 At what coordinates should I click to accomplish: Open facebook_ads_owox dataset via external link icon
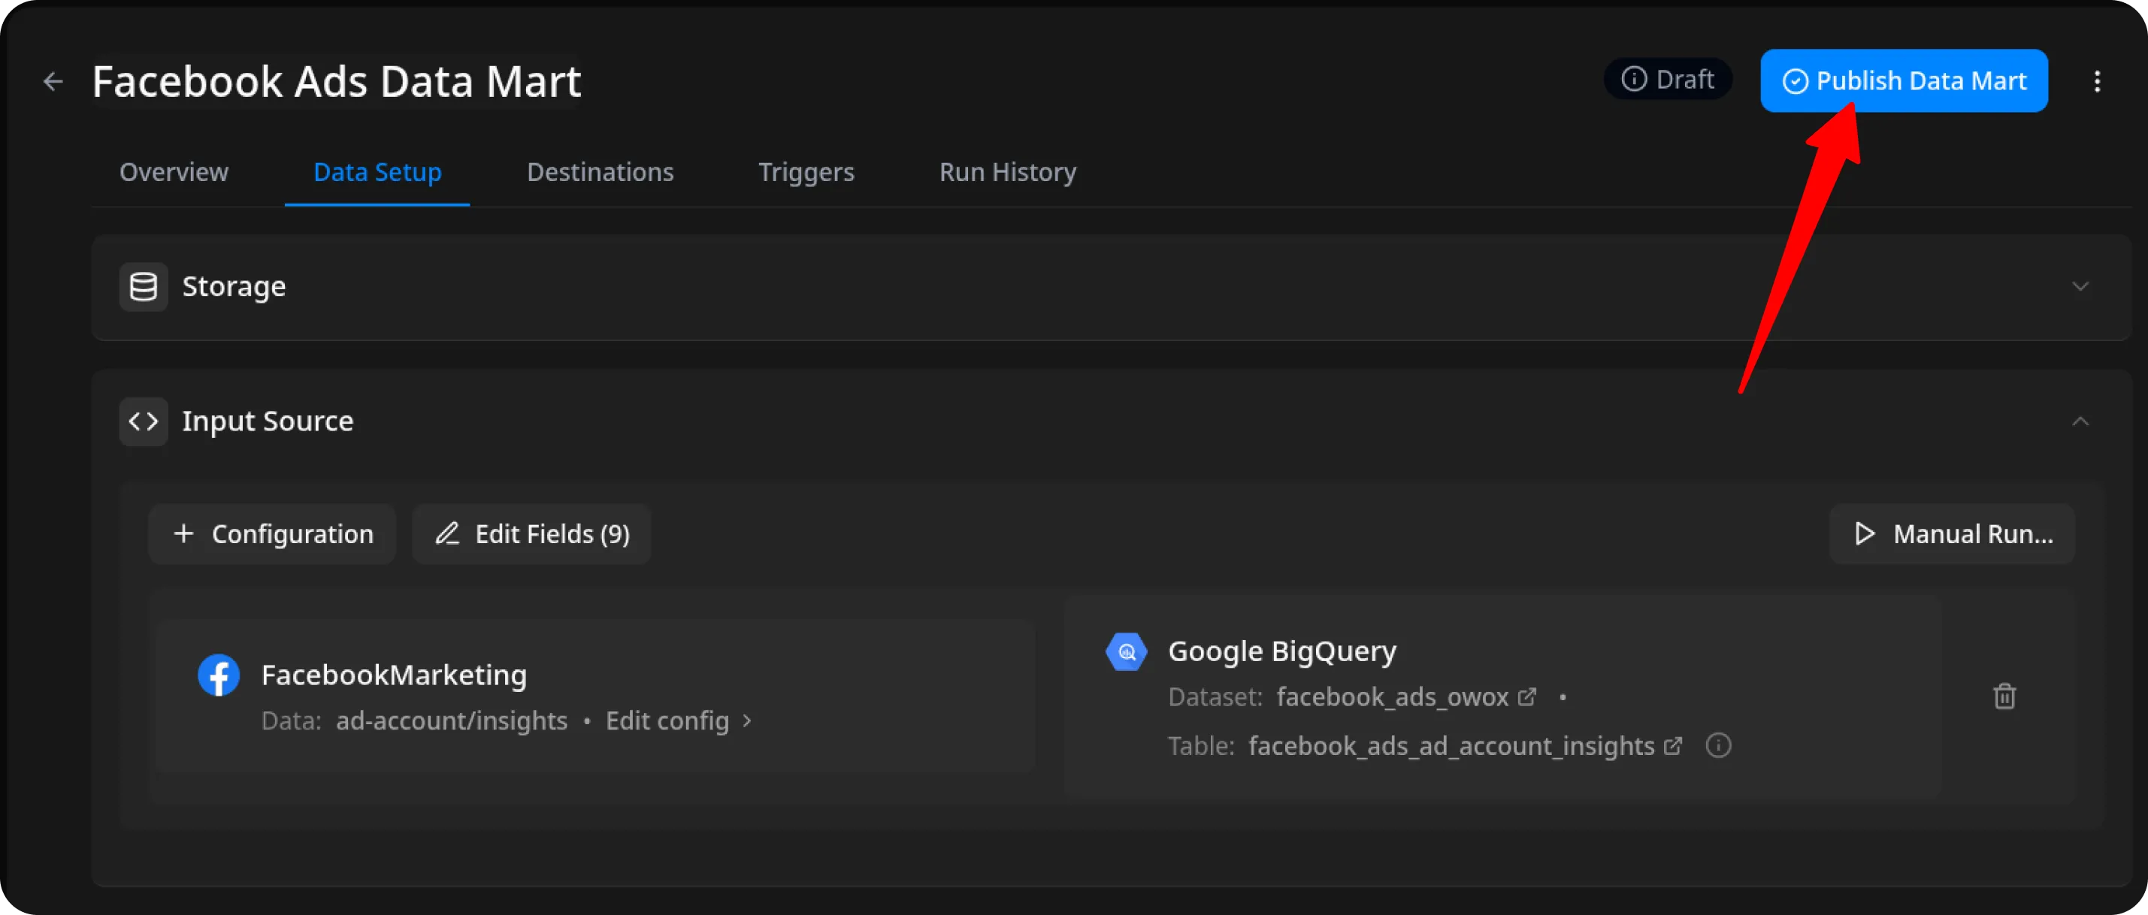tap(1529, 696)
